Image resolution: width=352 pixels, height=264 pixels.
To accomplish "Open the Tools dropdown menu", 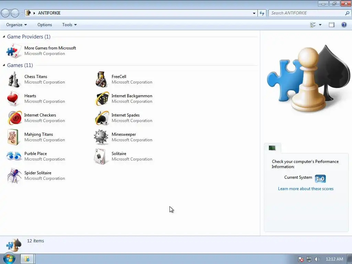I will pyautogui.click(x=69, y=25).
